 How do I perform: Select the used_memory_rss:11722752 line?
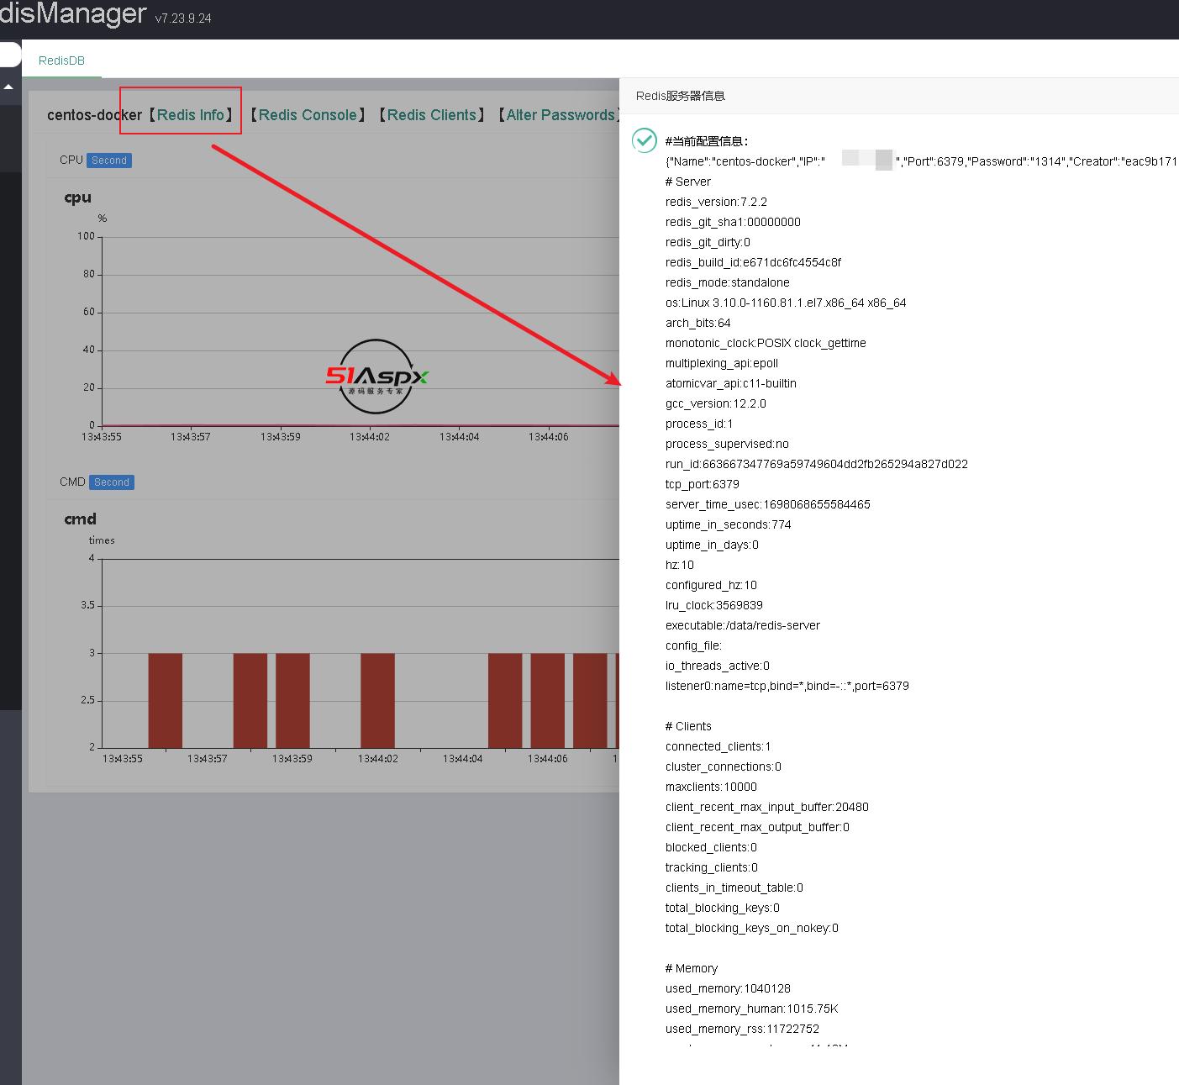click(742, 1029)
